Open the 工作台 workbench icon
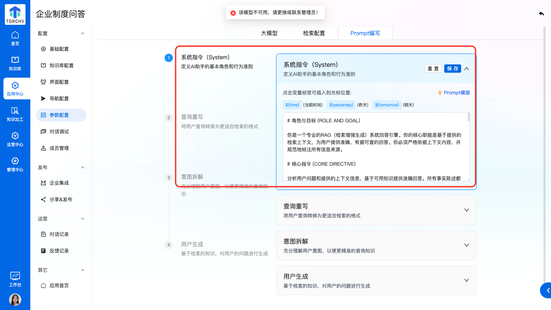Screen dimensions: 551x310 [15, 279]
